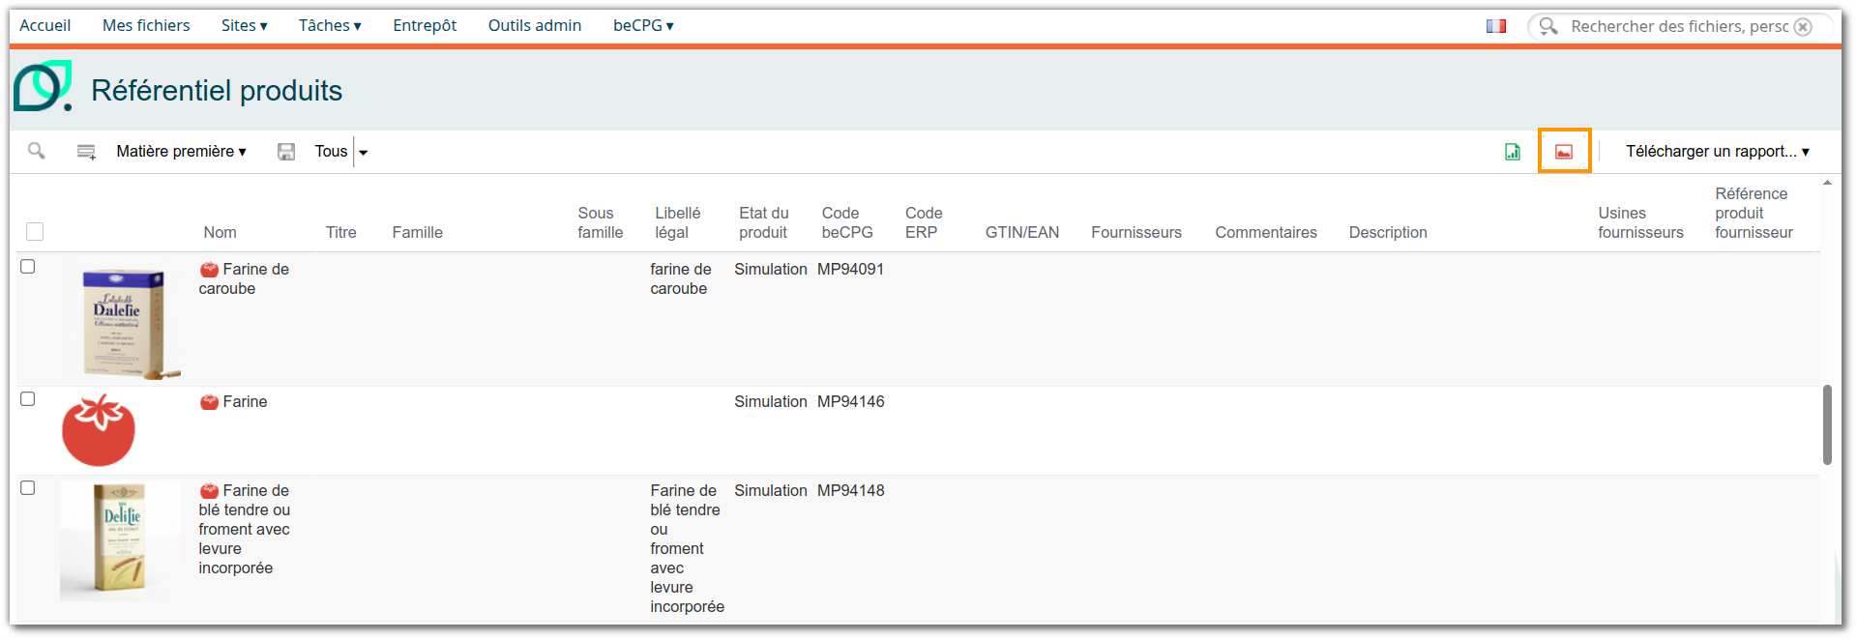
Task: Open the beCPG menu
Action: point(643,26)
